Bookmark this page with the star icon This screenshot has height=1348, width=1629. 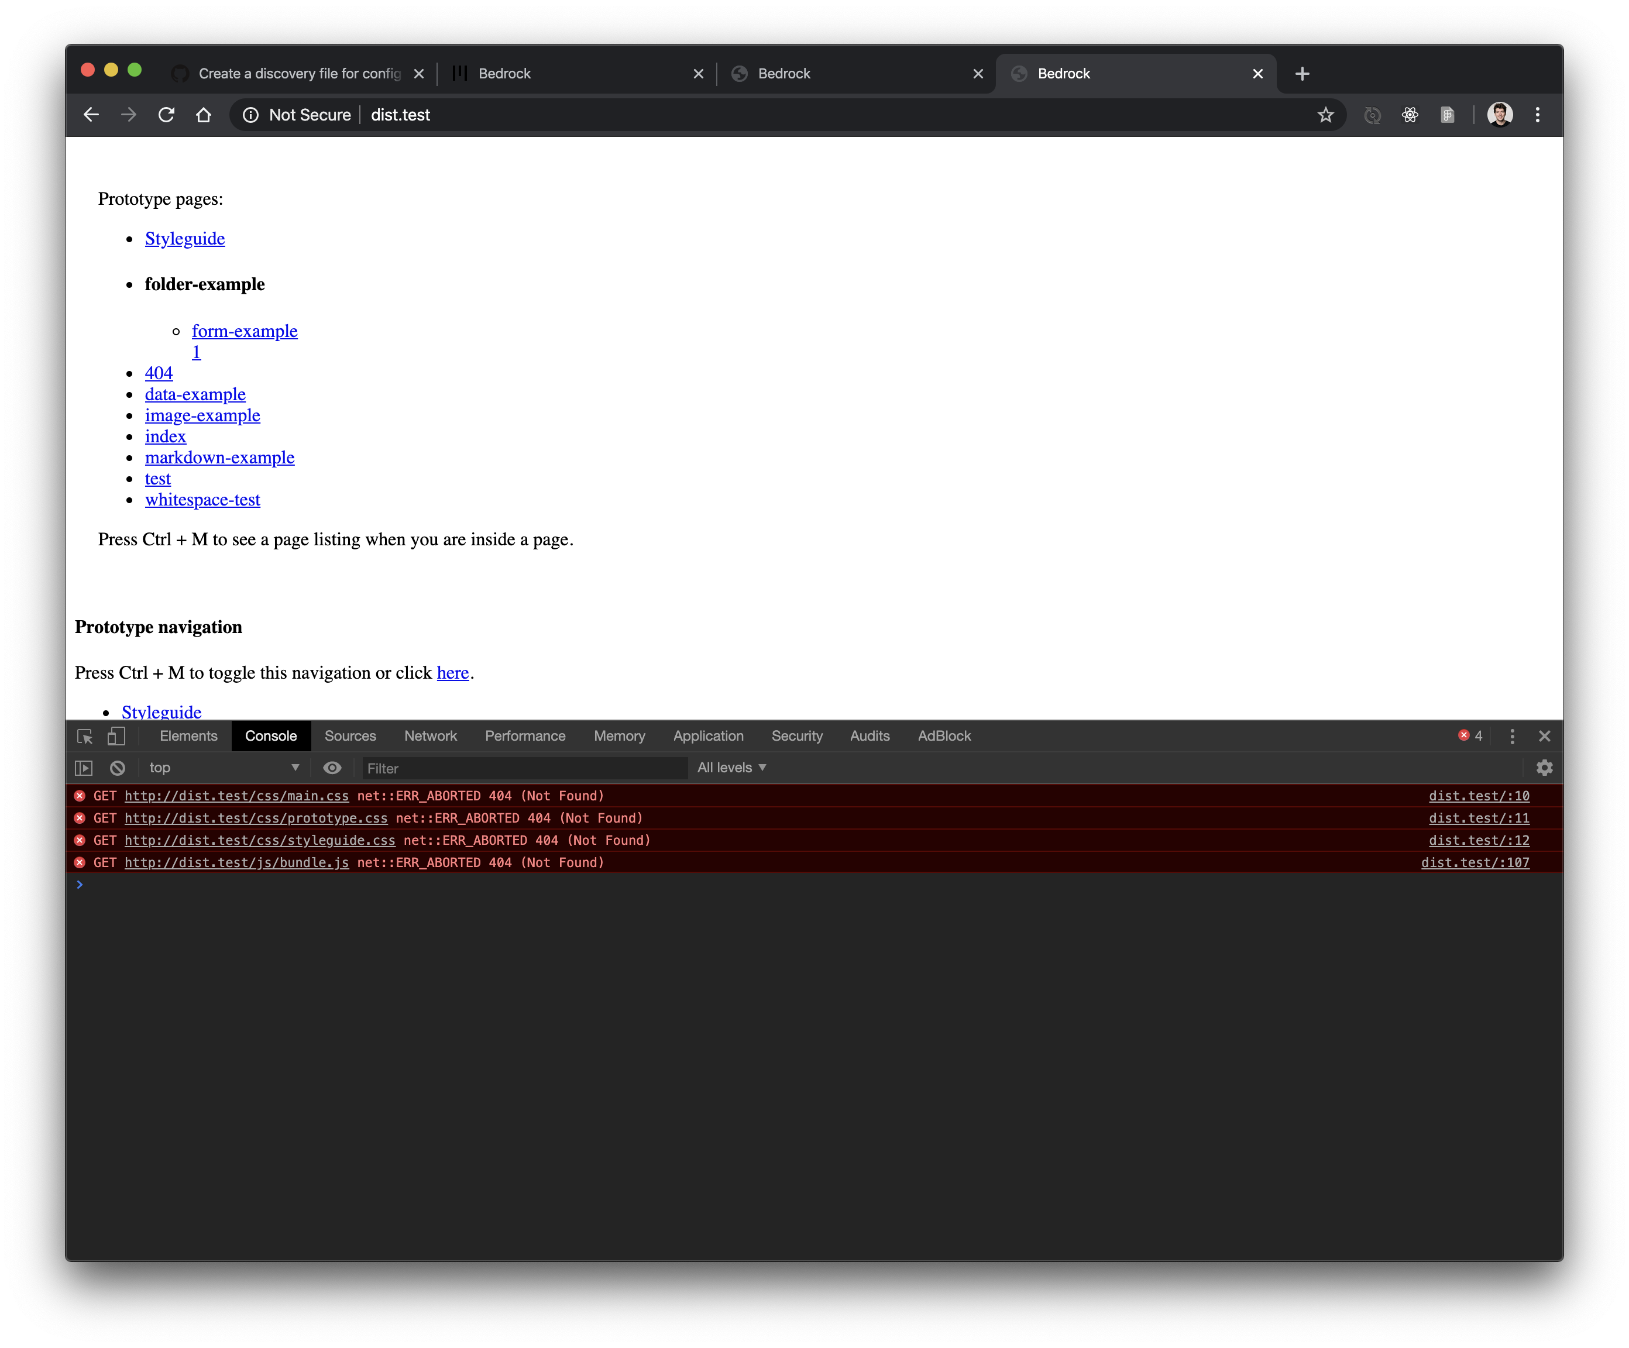[x=1326, y=114]
